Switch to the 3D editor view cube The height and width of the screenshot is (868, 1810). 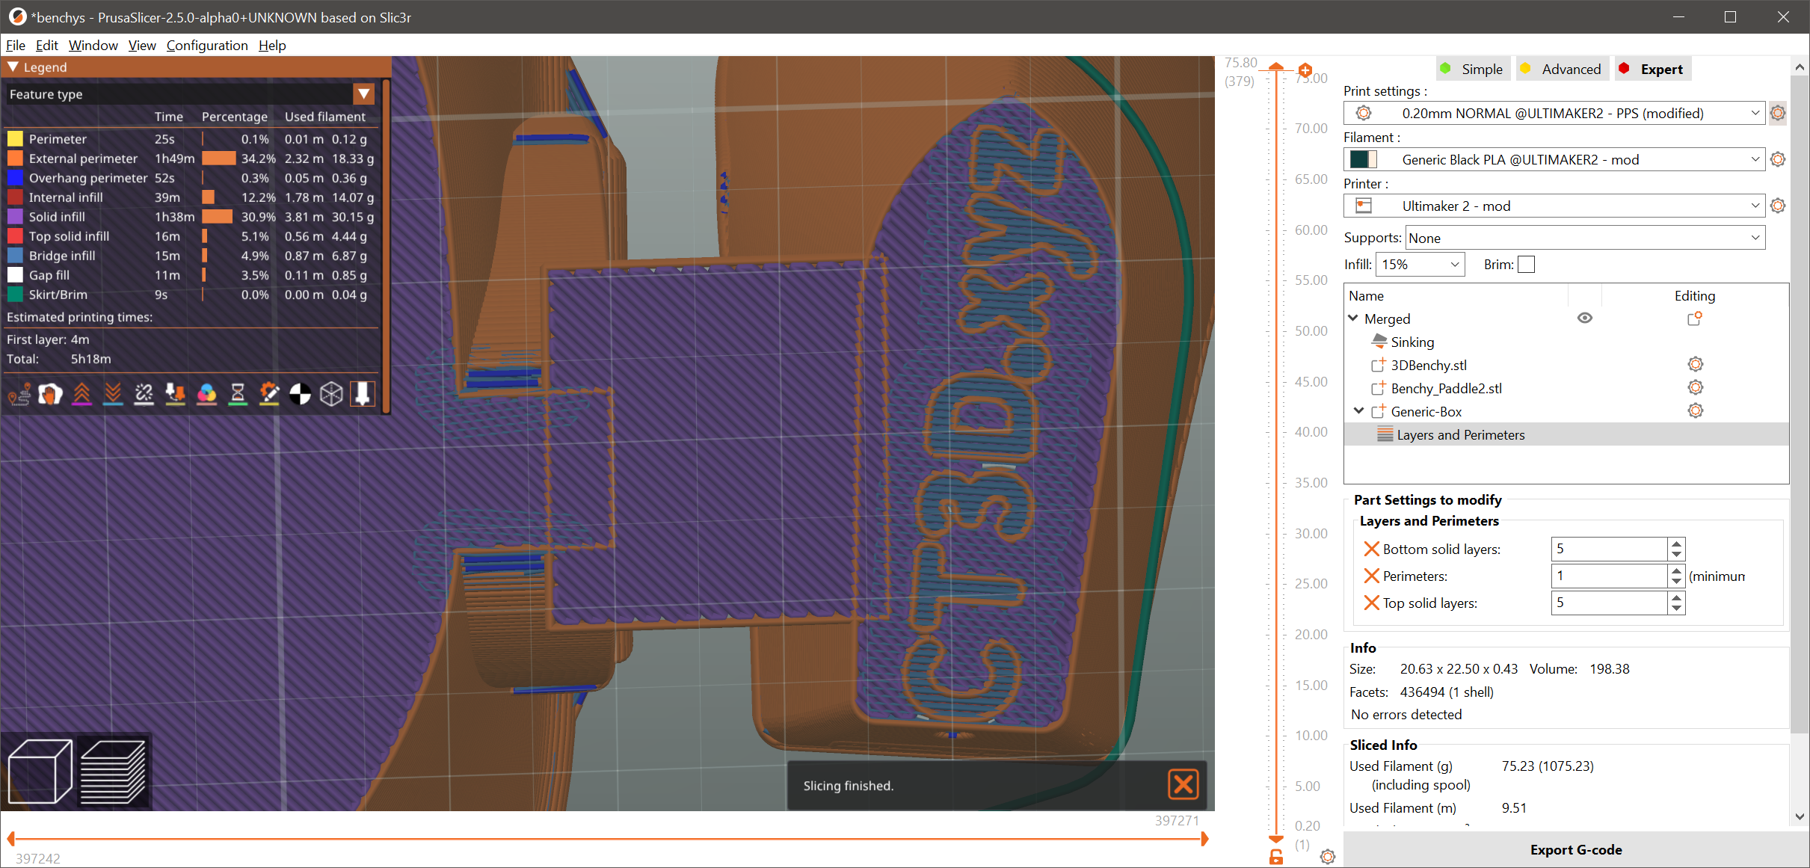click(x=40, y=771)
